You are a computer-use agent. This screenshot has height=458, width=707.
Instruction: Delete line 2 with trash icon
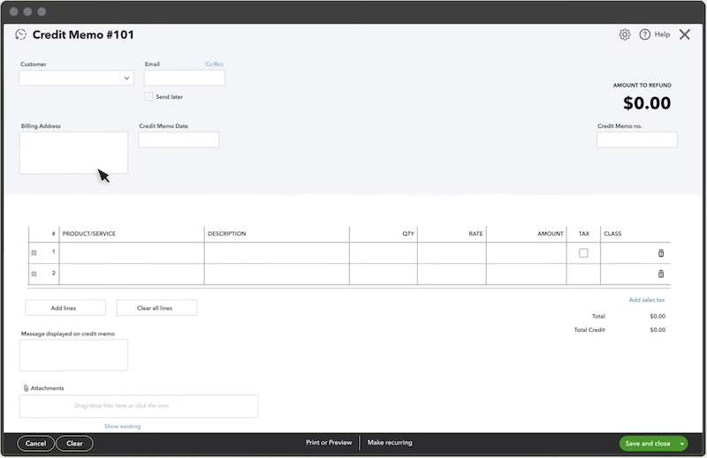tap(661, 274)
